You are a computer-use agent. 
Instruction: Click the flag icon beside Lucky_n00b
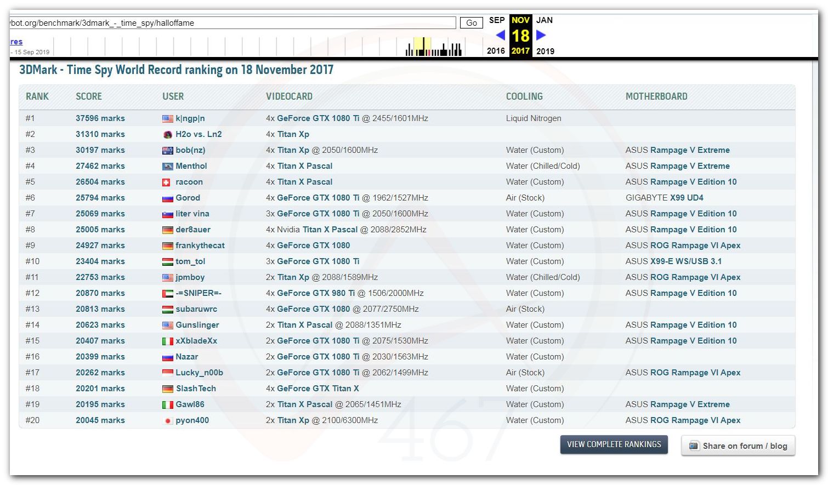pos(168,373)
